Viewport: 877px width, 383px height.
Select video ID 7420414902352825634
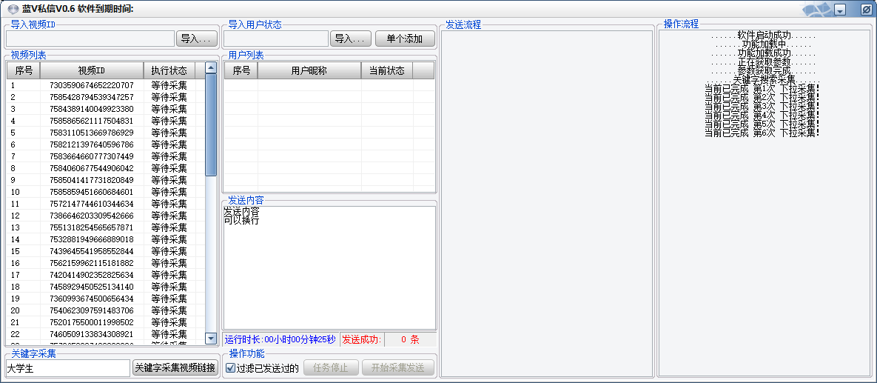tap(92, 275)
